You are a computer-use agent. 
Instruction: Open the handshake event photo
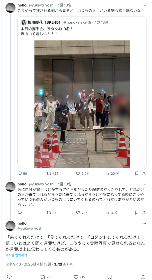[82, 104]
